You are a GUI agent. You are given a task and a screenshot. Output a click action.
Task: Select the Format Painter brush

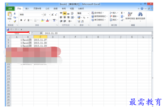(x=15, y=21)
